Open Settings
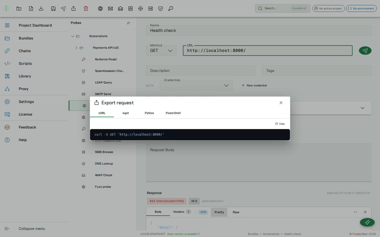This screenshot has height=237, width=380. tap(34, 102)
